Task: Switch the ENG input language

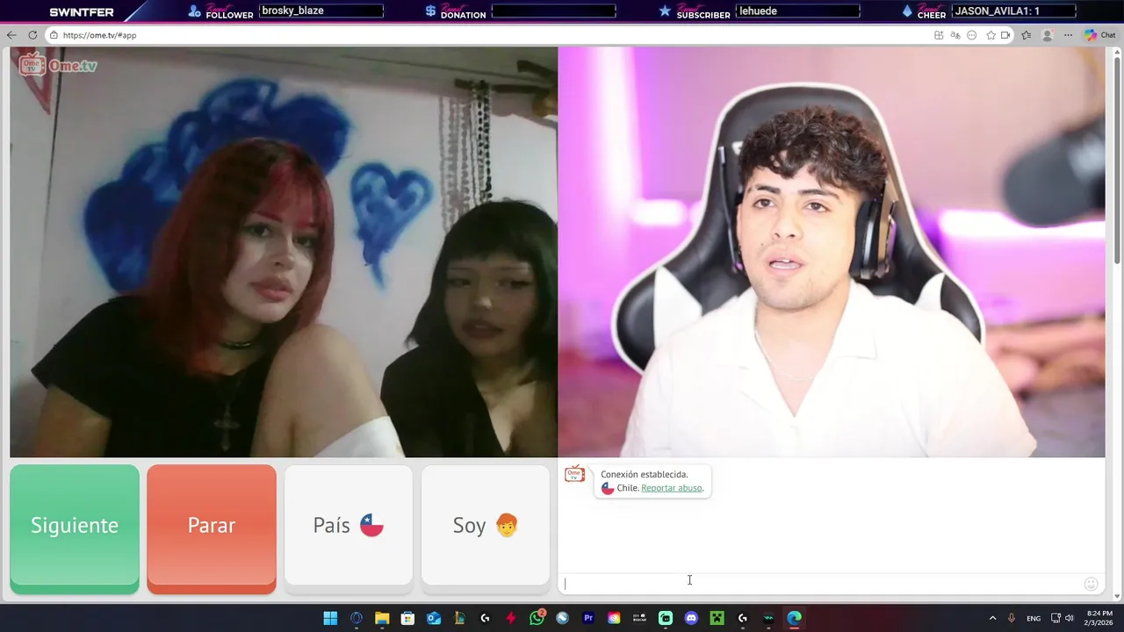Action: click(x=1034, y=618)
